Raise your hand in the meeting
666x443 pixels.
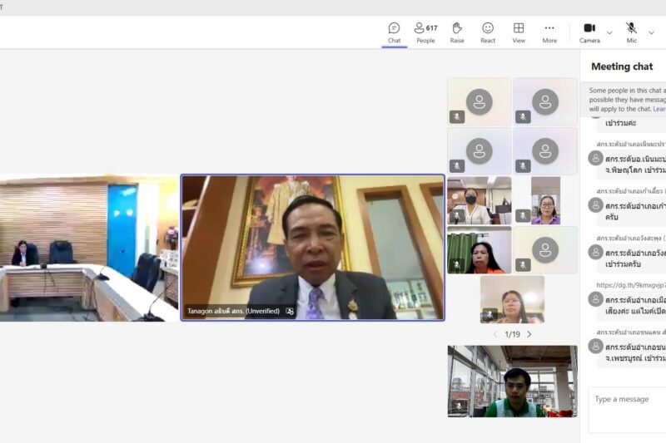click(x=457, y=32)
